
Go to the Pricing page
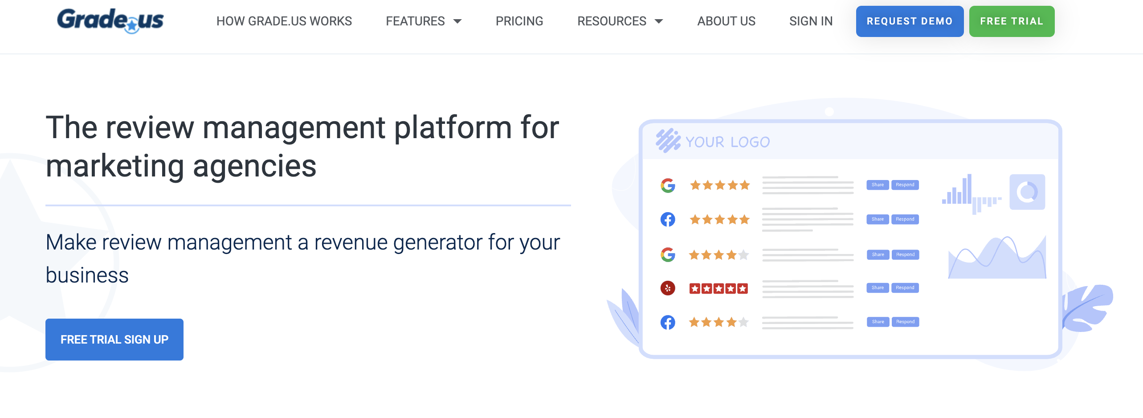(519, 21)
